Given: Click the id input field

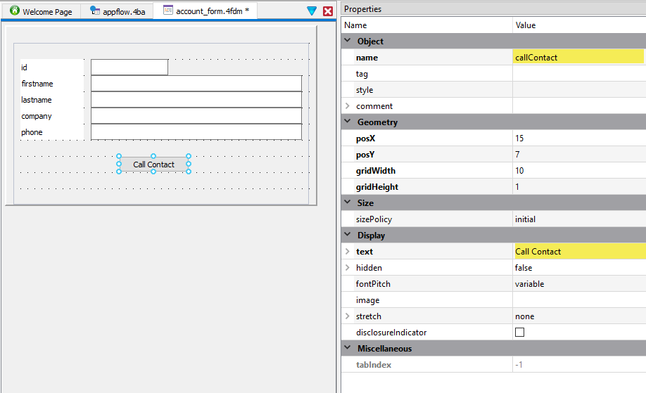Looking at the screenshot, I should (129, 67).
